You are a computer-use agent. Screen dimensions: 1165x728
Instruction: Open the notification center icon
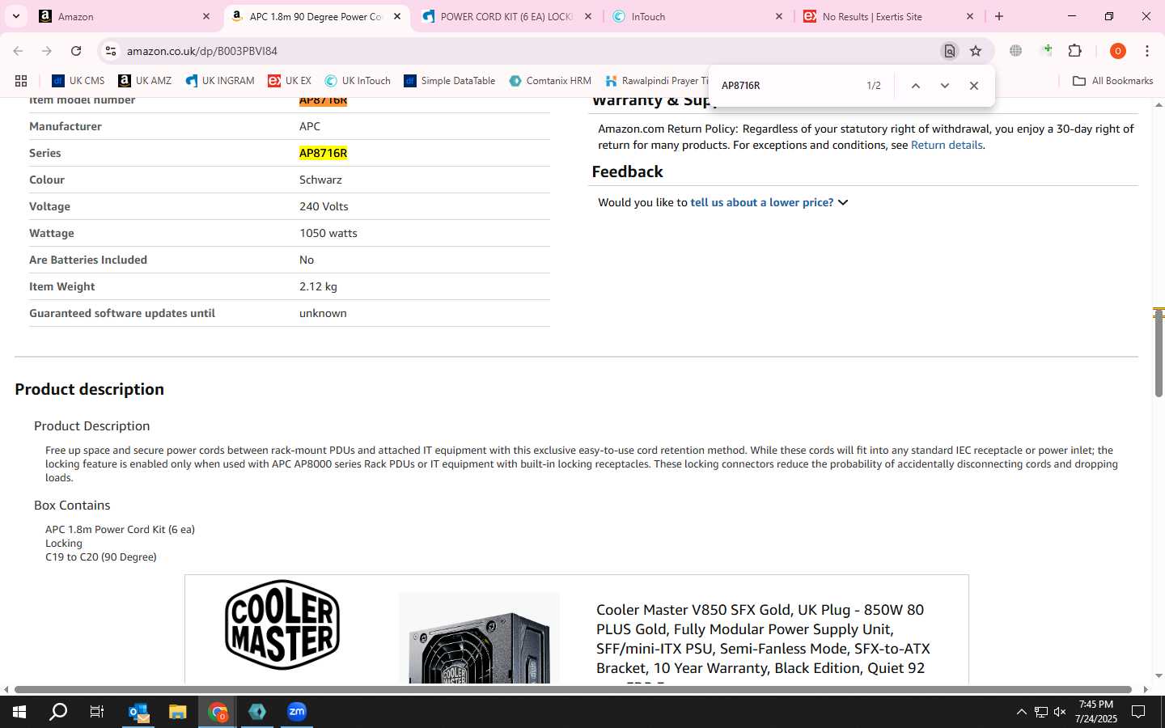click(1138, 712)
